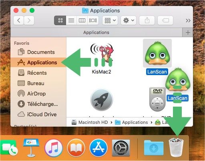This screenshot has width=205, height=161.
Task: Click the Share toolbar button
Action: pyautogui.click(x=147, y=20)
